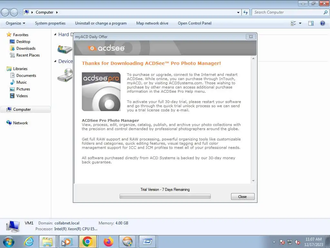Click the taskbar clock showing 11:07 AM
The height and width of the screenshot is (248, 330).
[x=314, y=242]
